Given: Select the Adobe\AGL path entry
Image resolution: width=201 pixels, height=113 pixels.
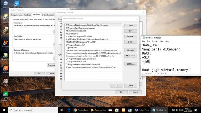Looking at the screenshot, I should pos(93,64).
